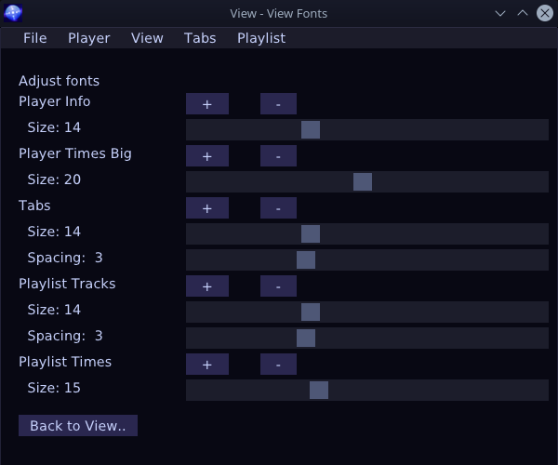Click the Player Times Big size slider
The image size is (558, 465).
click(367, 181)
